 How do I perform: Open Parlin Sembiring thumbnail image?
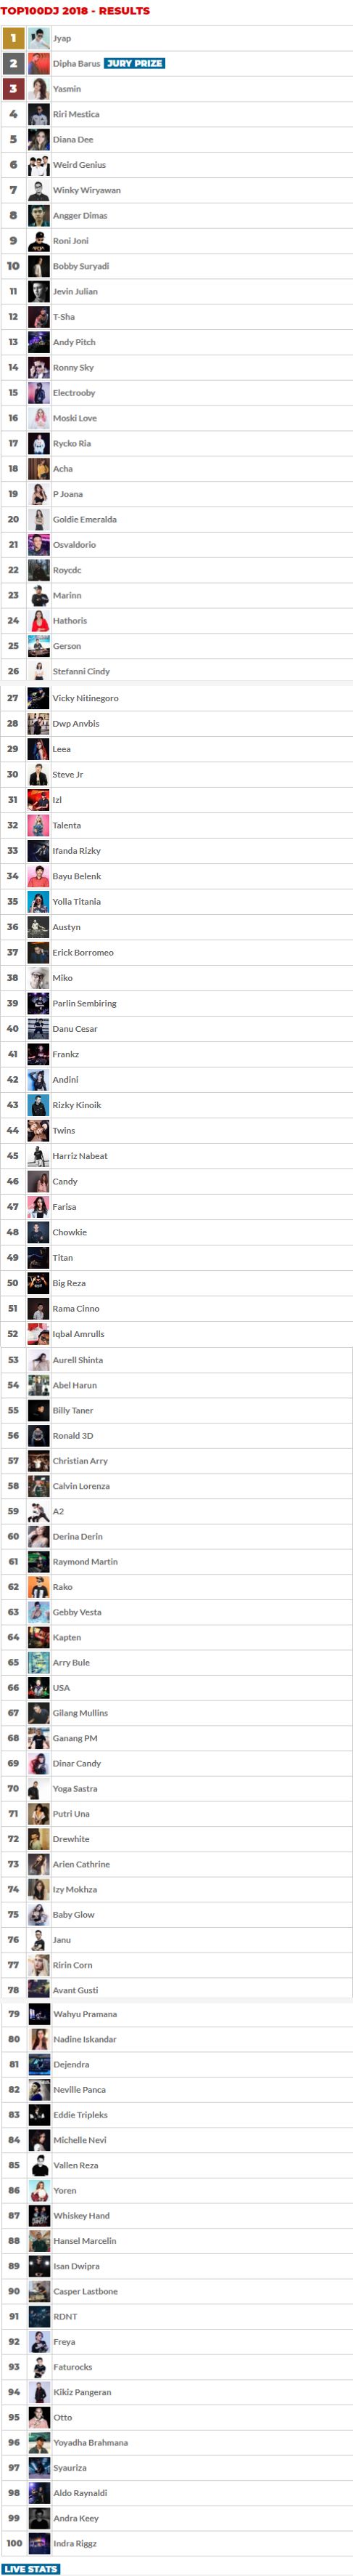point(39,1003)
